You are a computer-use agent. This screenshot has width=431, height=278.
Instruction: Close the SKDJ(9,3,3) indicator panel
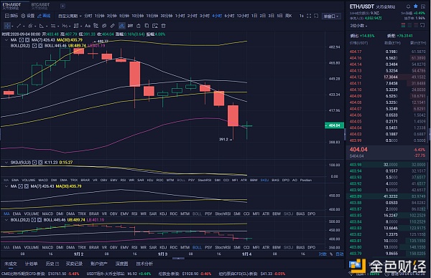pos(40,163)
